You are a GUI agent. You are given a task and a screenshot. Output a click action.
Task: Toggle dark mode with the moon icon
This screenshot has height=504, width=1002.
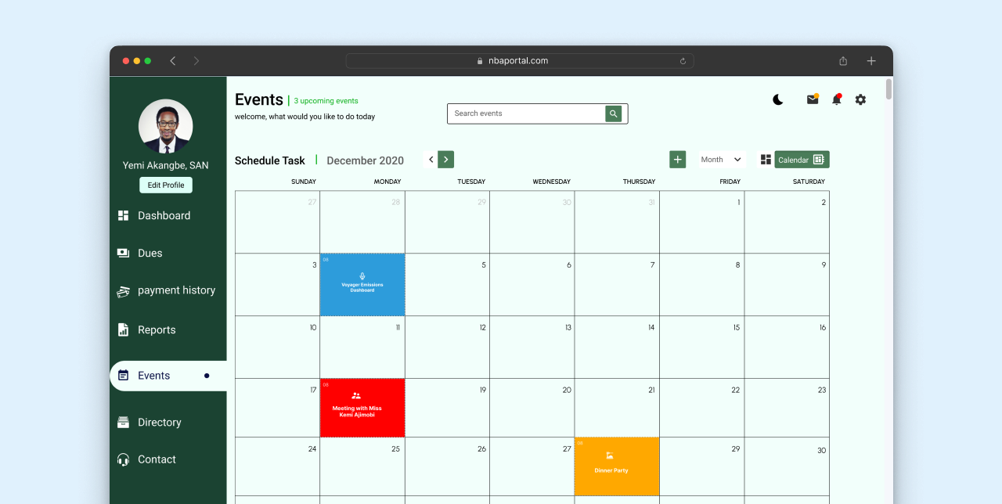[777, 99]
